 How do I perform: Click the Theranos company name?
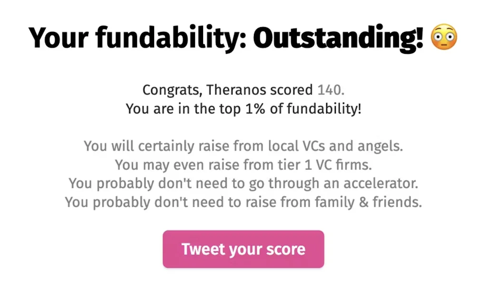pos(235,90)
